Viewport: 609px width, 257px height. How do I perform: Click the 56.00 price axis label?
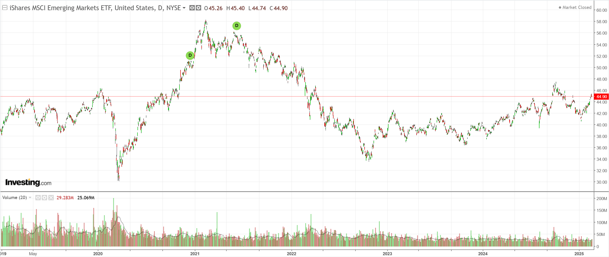pos(602,33)
